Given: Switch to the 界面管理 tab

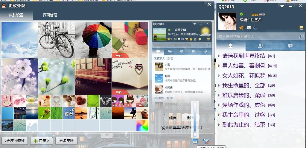Looking at the screenshot, I should [50, 15].
